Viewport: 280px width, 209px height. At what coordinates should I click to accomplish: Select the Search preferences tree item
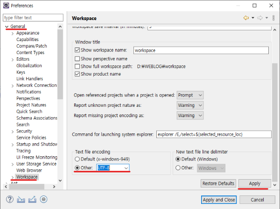[23, 125]
